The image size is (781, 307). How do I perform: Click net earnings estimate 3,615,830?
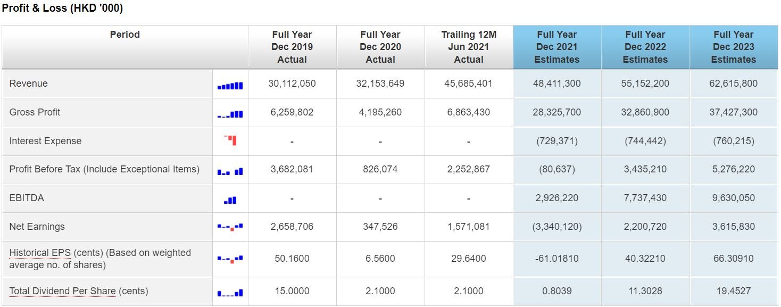[734, 227]
